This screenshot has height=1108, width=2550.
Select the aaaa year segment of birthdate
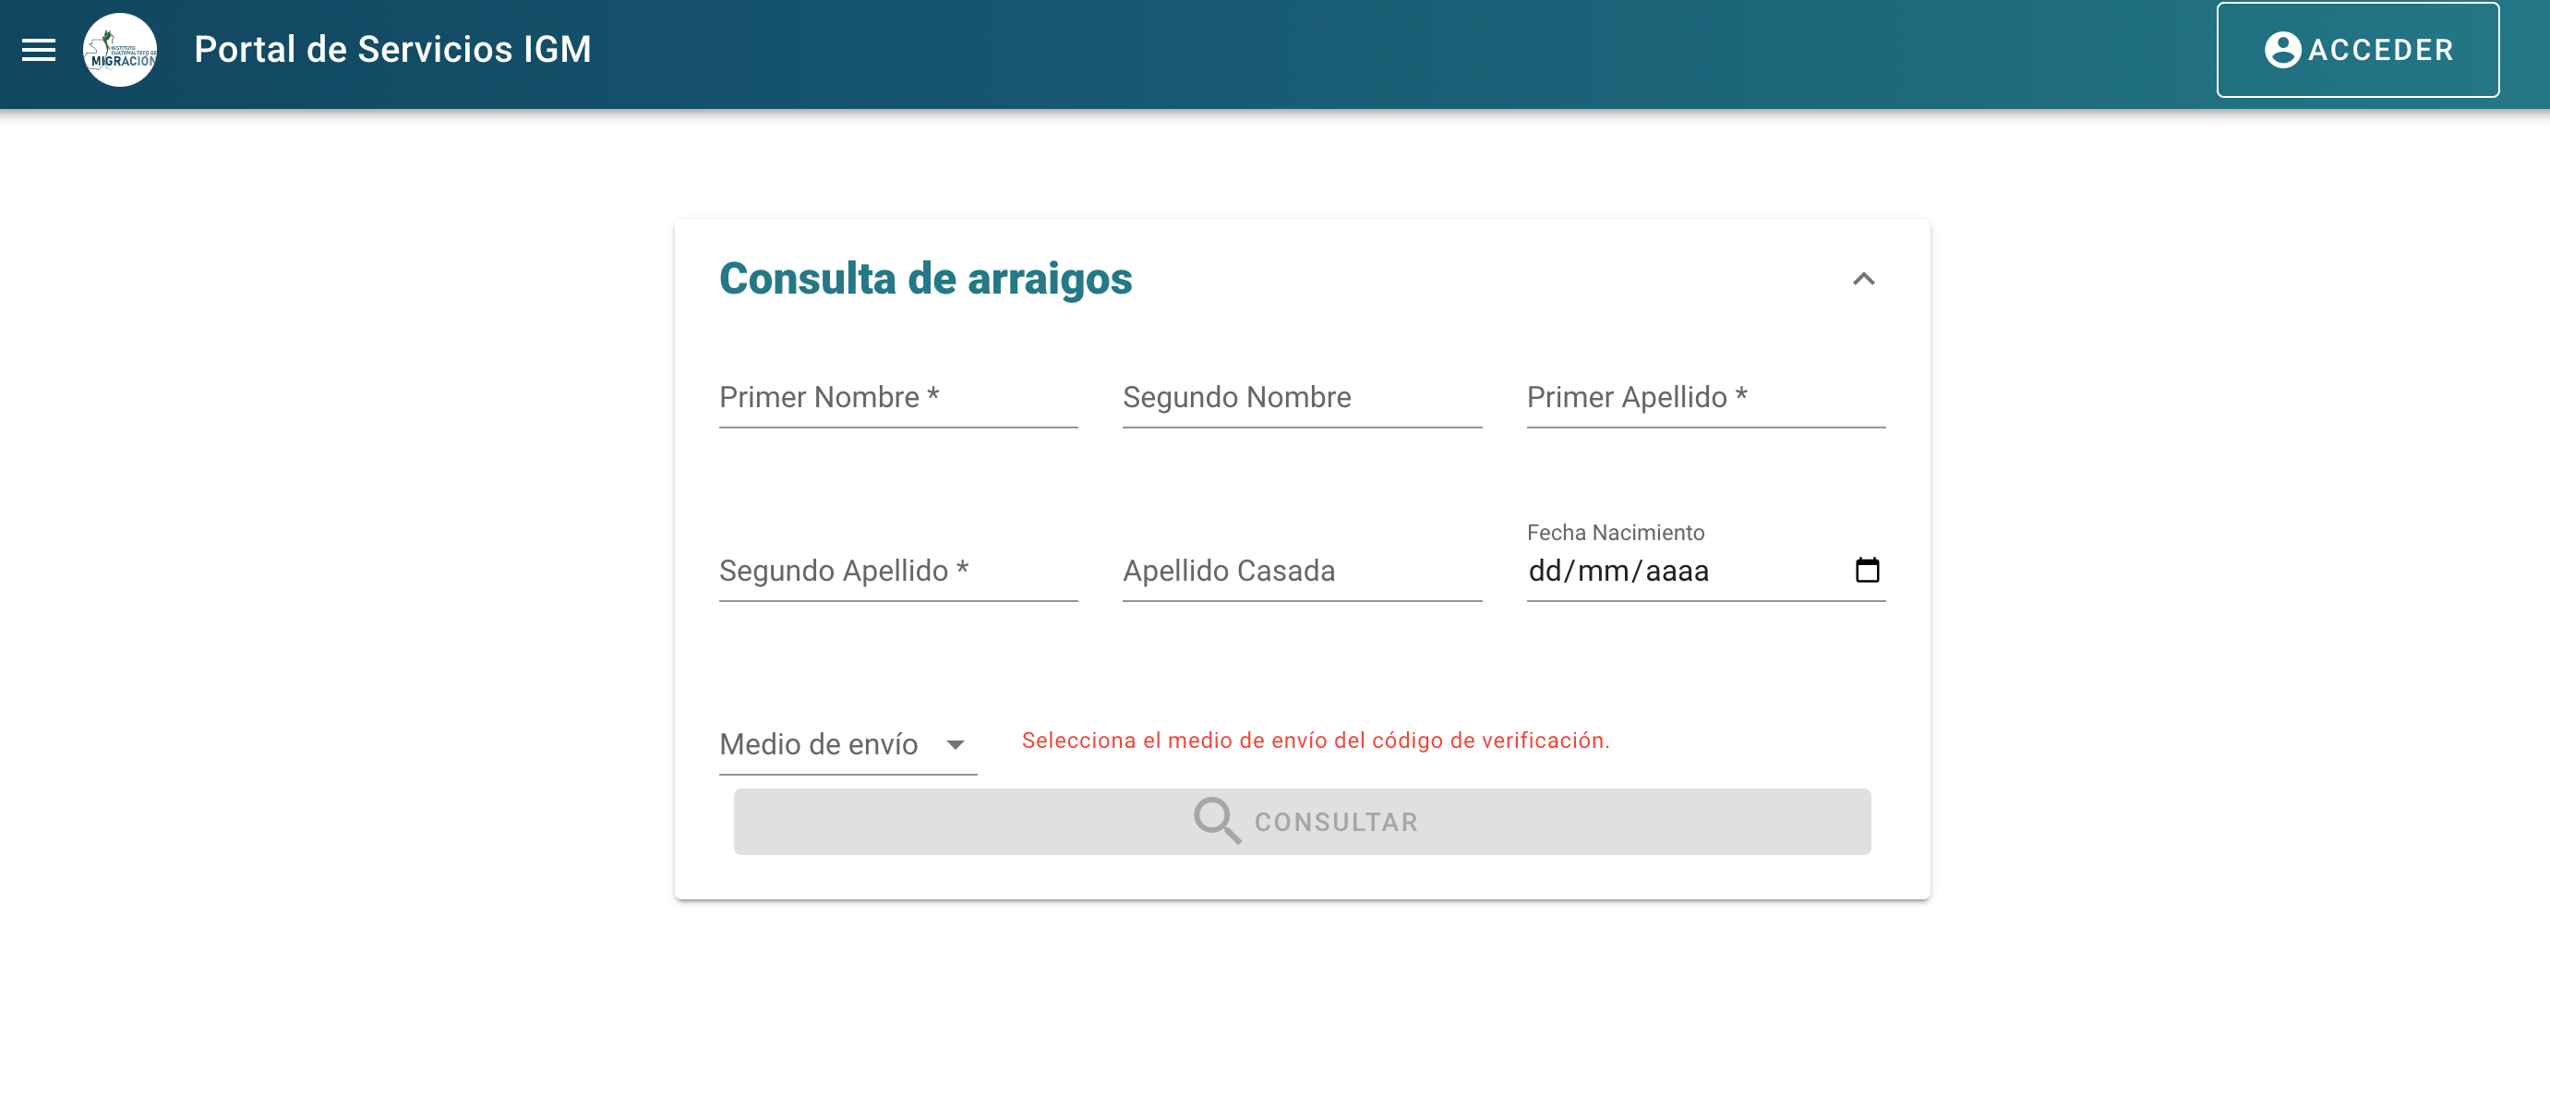pyautogui.click(x=1676, y=572)
